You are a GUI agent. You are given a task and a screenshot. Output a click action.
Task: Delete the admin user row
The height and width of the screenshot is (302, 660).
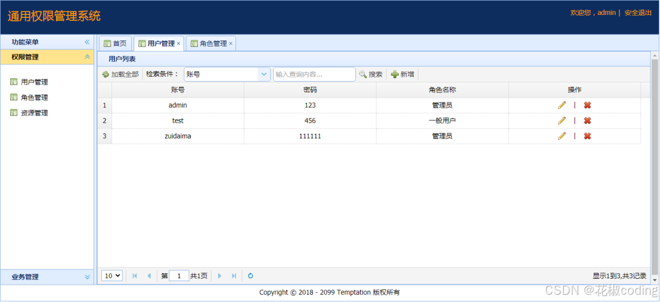(587, 105)
